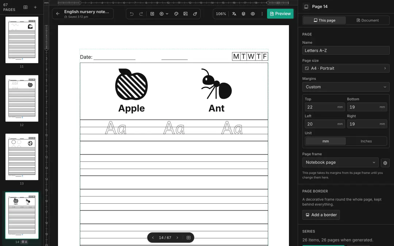
Task: Click the series badge under page 14
Action: 24,242
